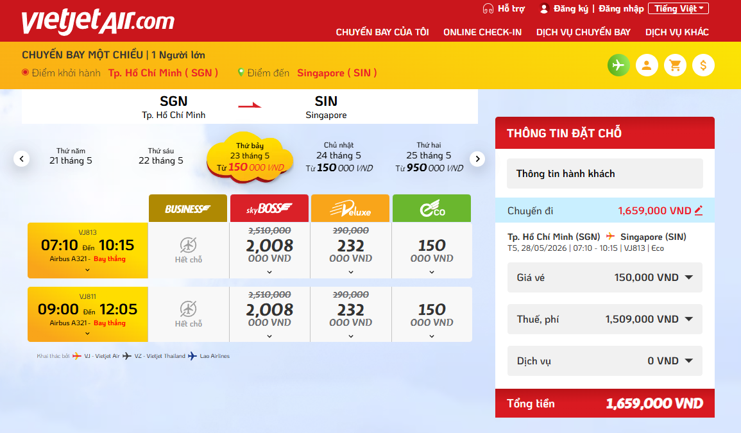Click the shopping cart step icon
Viewport: 741px width, 433px height.
[x=675, y=65]
